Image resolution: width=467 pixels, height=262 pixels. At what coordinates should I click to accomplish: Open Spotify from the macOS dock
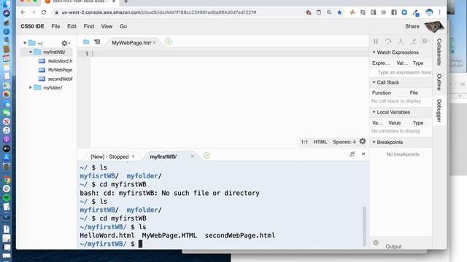click(7, 197)
